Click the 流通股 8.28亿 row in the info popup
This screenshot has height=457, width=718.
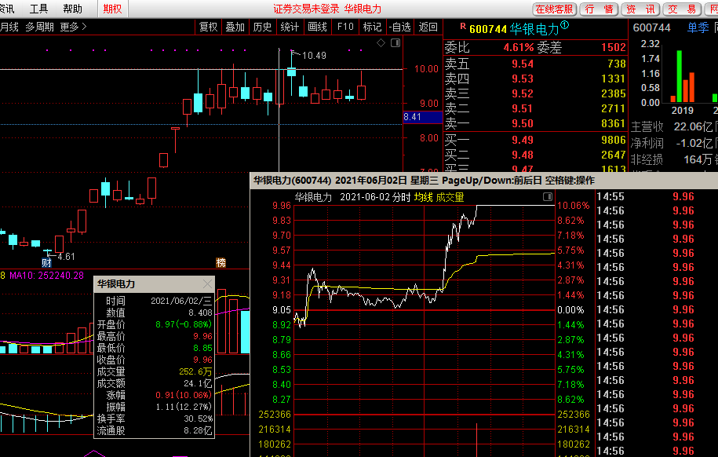tap(155, 431)
